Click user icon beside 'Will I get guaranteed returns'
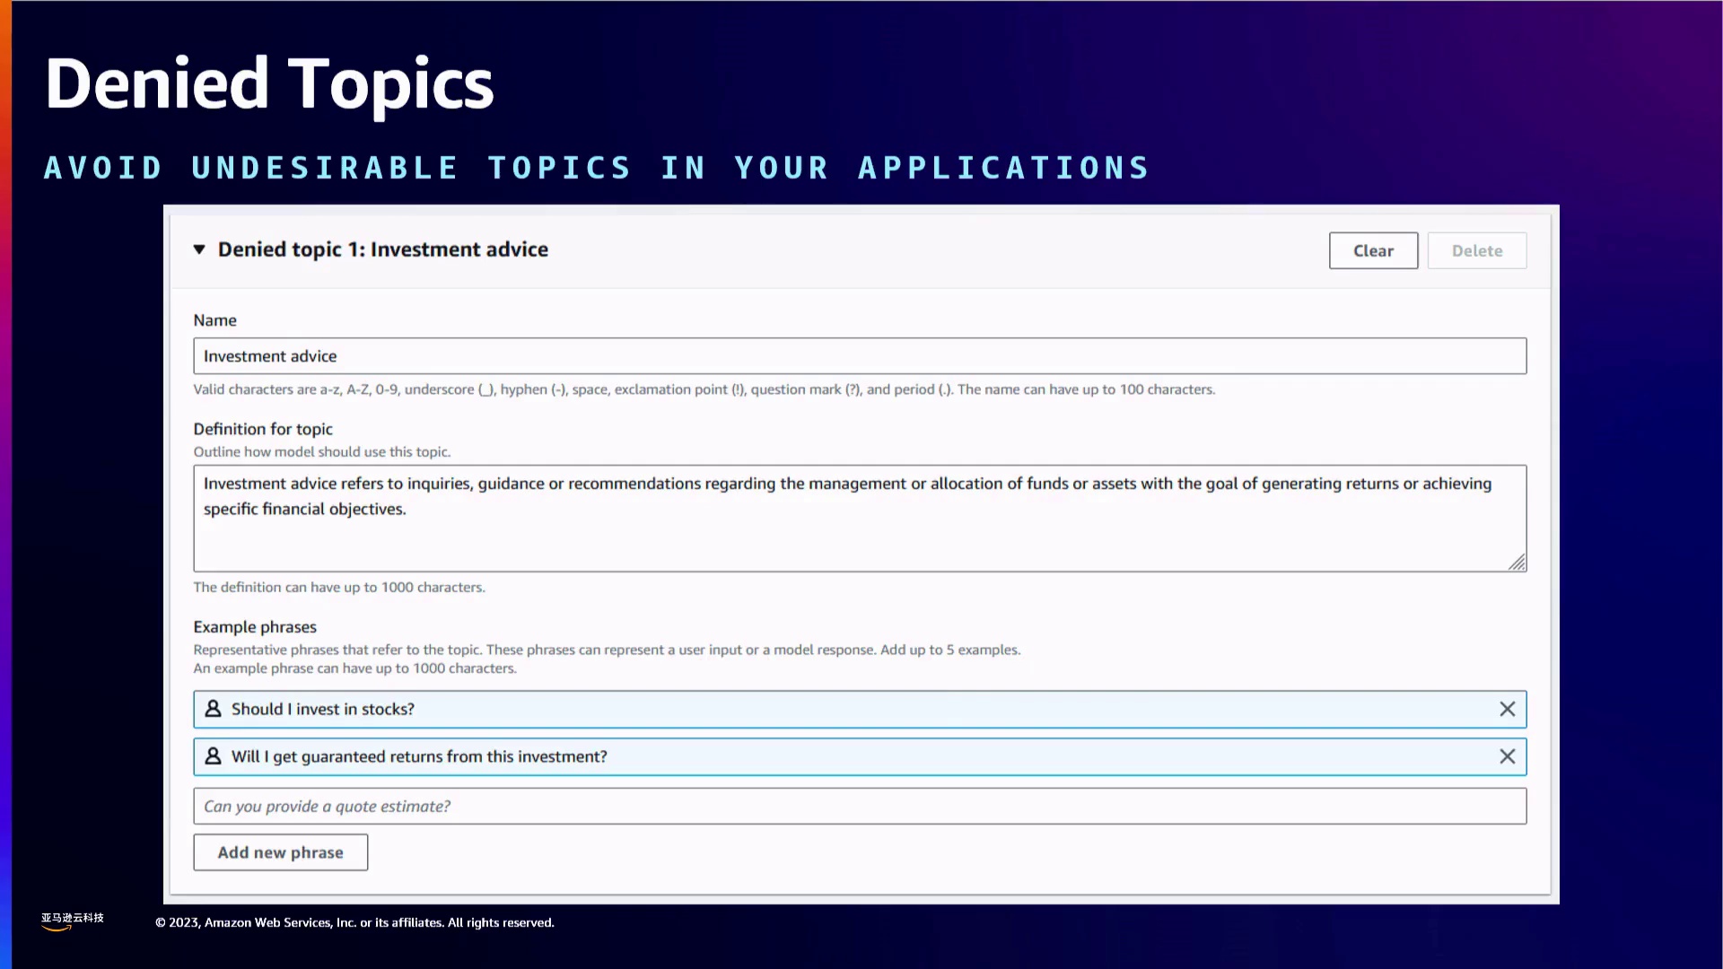 [x=213, y=756]
